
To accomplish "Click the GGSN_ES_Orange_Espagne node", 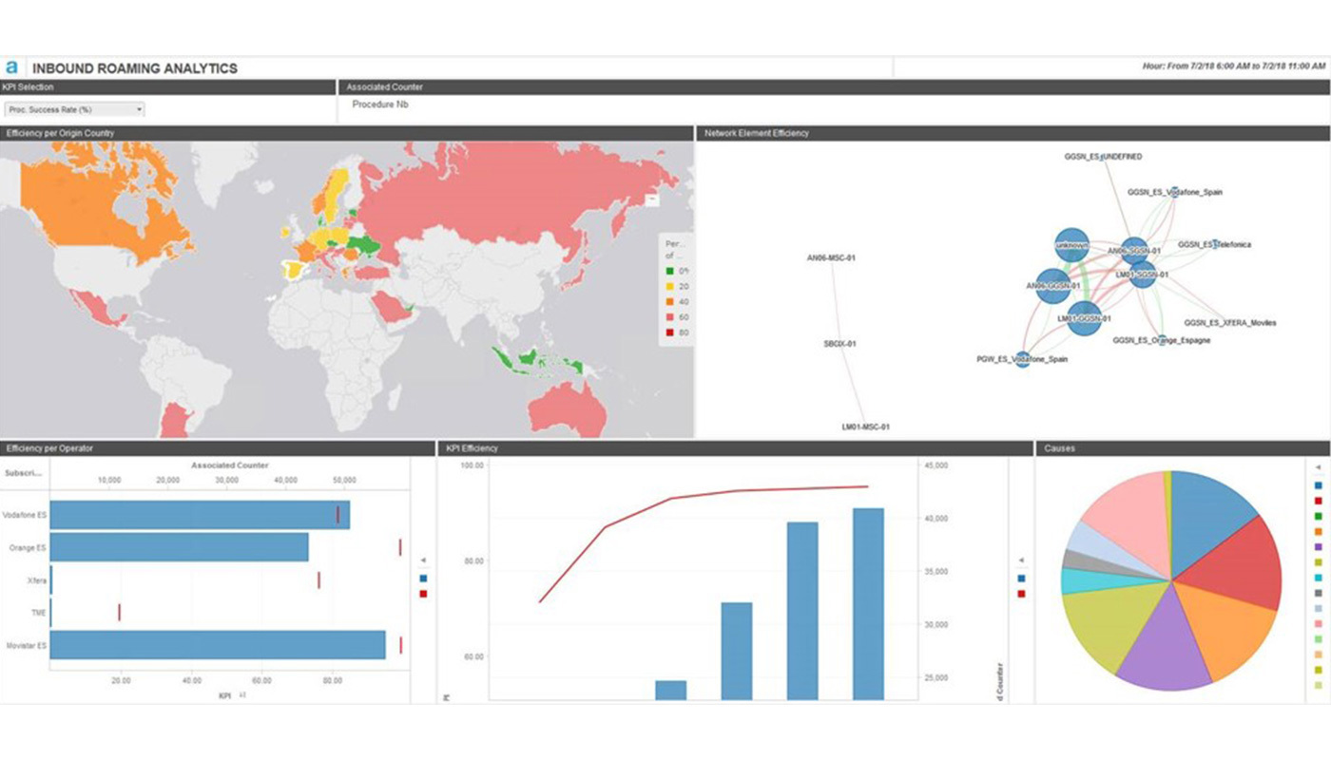I will [1164, 338].
